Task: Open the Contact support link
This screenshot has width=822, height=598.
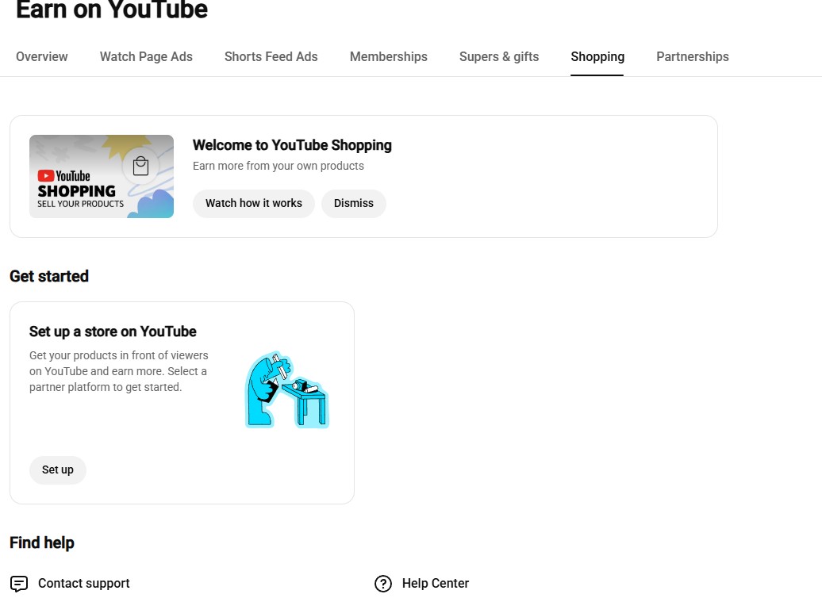Action: click(84, 583)
